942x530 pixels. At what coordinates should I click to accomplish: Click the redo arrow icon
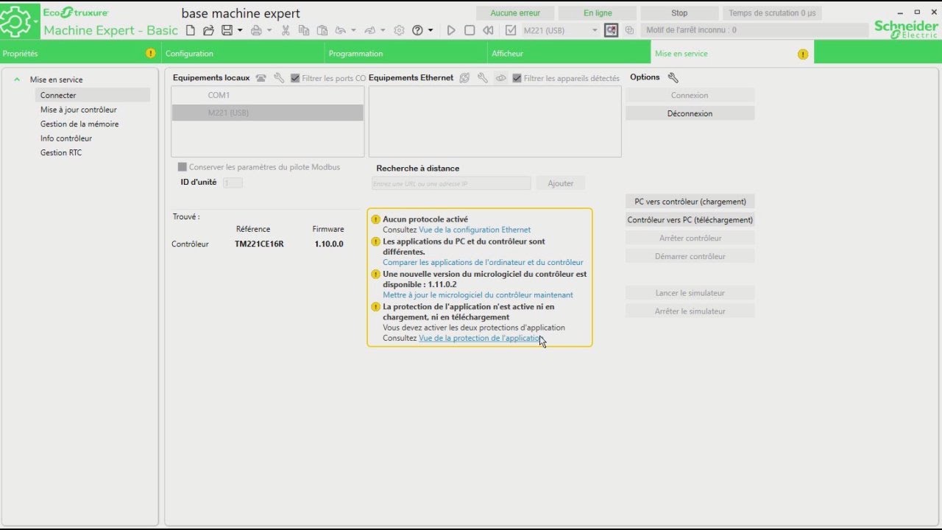(x=369, y=30)
